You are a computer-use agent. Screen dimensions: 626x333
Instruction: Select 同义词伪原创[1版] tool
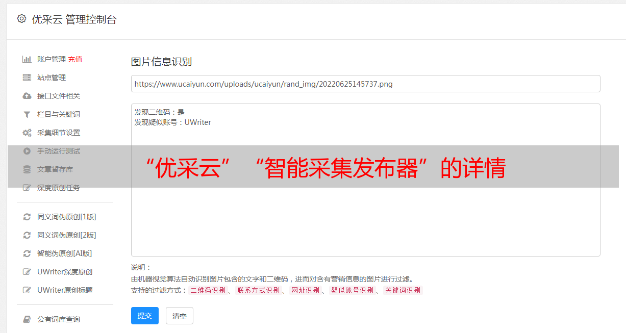click(x=67, y=217)
